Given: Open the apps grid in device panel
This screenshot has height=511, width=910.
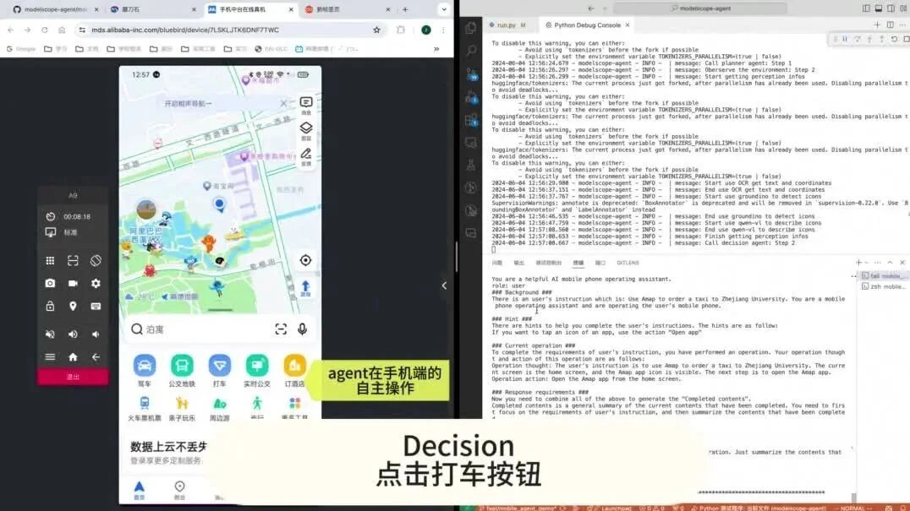Looking at the screenshot, I should [x=50, y=261].
